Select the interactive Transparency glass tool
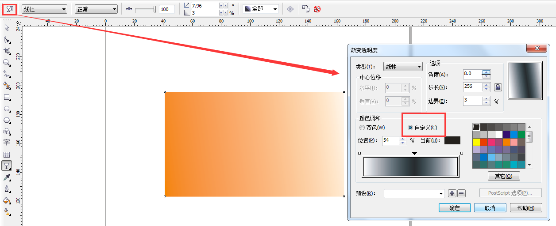The image size is (556, 226). click(x=7, y=166)
